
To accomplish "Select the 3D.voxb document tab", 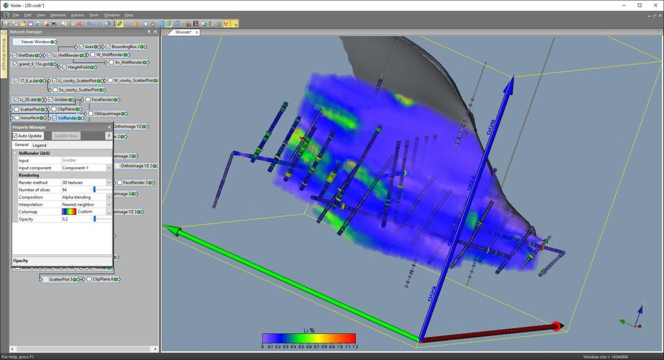I will point(184,32).
